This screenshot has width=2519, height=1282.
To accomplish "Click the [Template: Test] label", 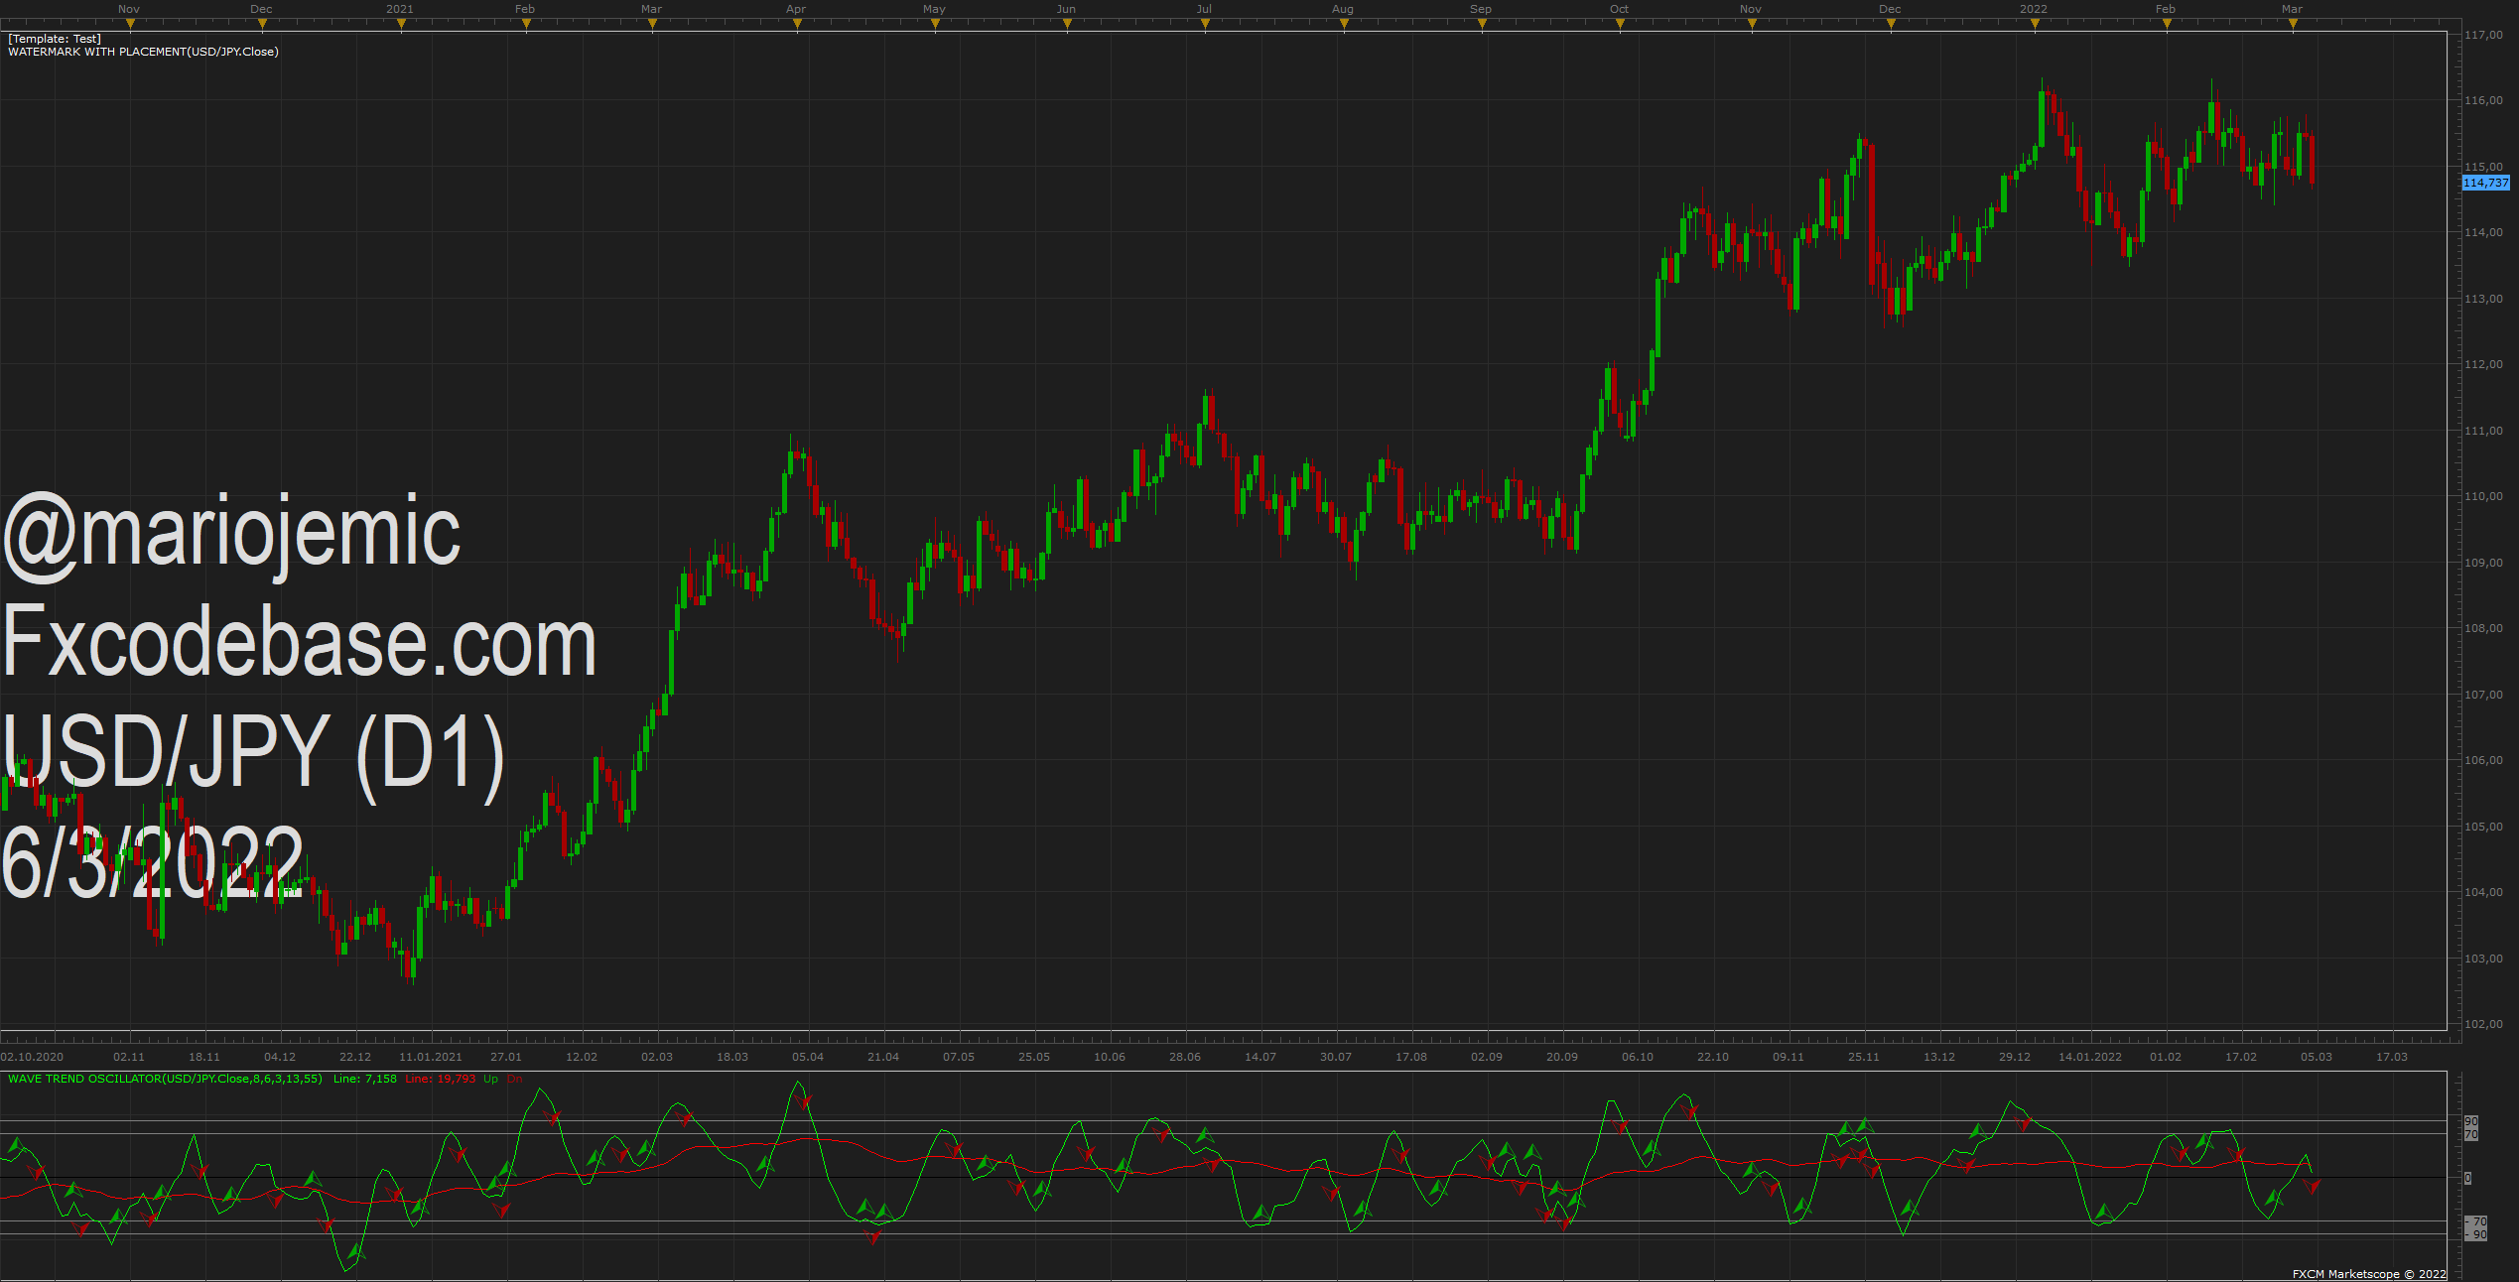I will point(55,39).
